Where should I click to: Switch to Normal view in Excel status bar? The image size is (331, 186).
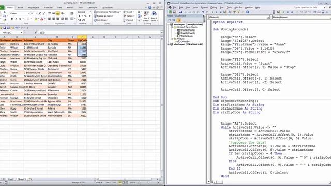[120, 182]
